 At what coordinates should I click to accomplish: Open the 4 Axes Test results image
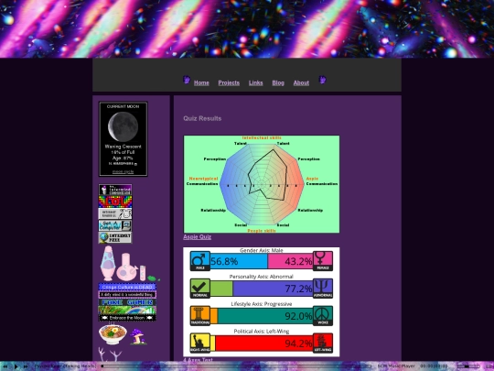pos(262,302)
